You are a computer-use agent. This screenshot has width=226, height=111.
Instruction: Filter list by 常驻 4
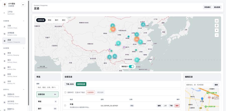[x=47, y=101]
